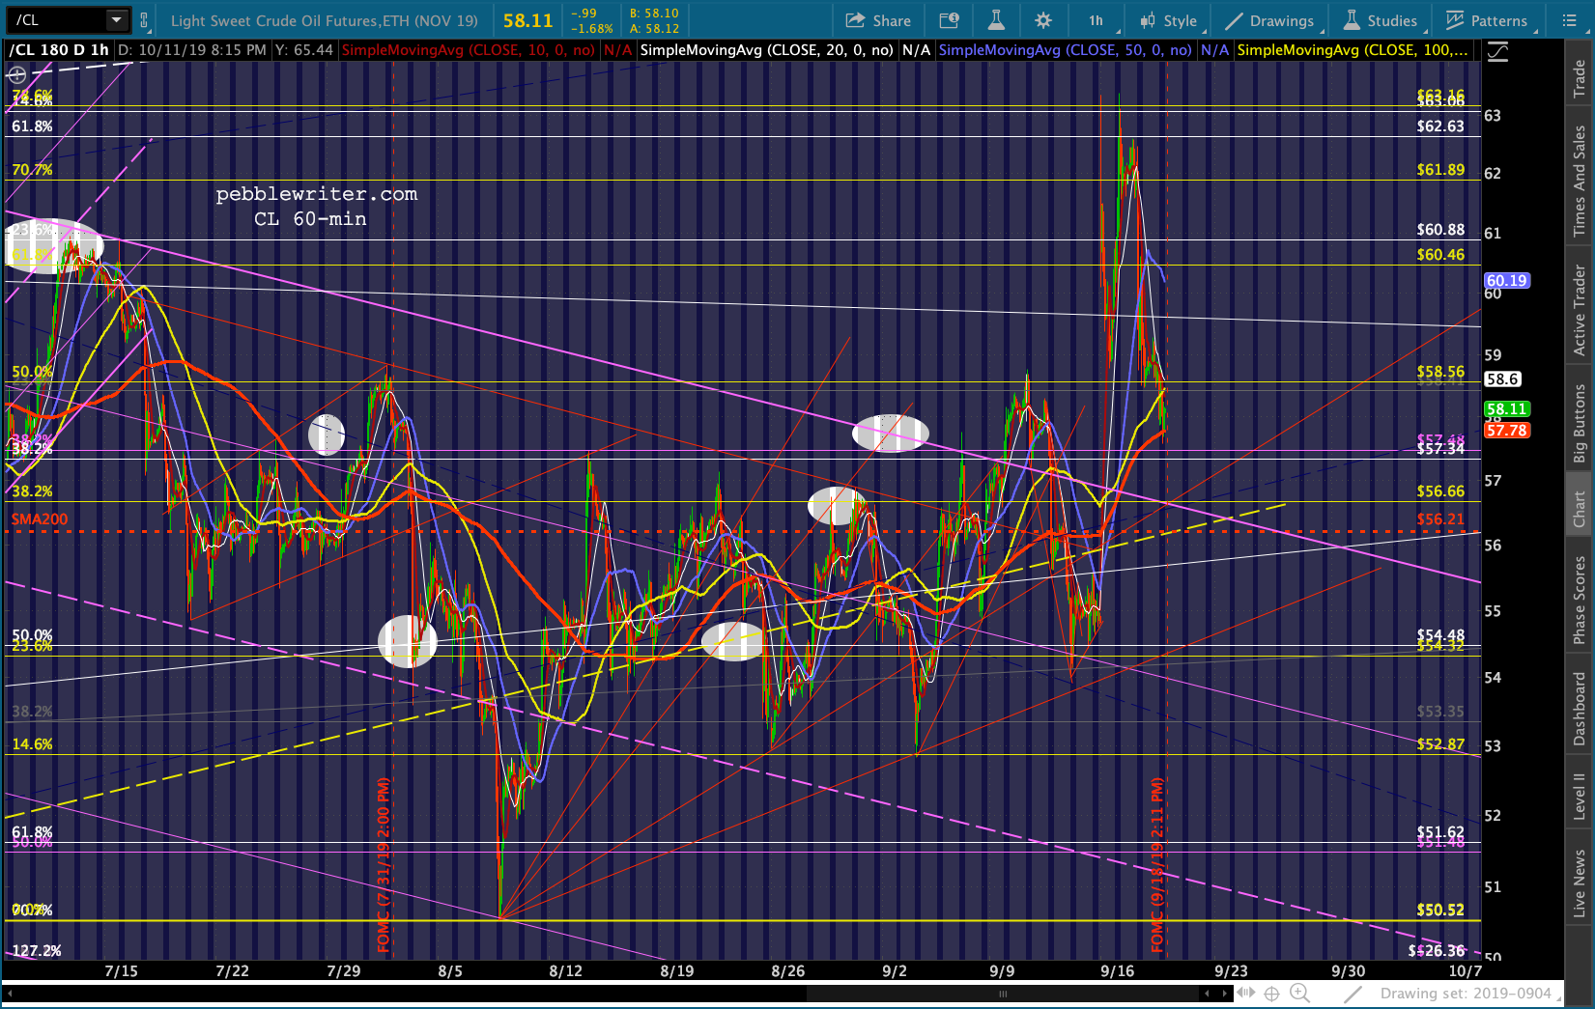Click the zoom in magnifier icon
Image resolution: width=1595 pixels, height=1009 pixels.
(x=1300, y=993)
